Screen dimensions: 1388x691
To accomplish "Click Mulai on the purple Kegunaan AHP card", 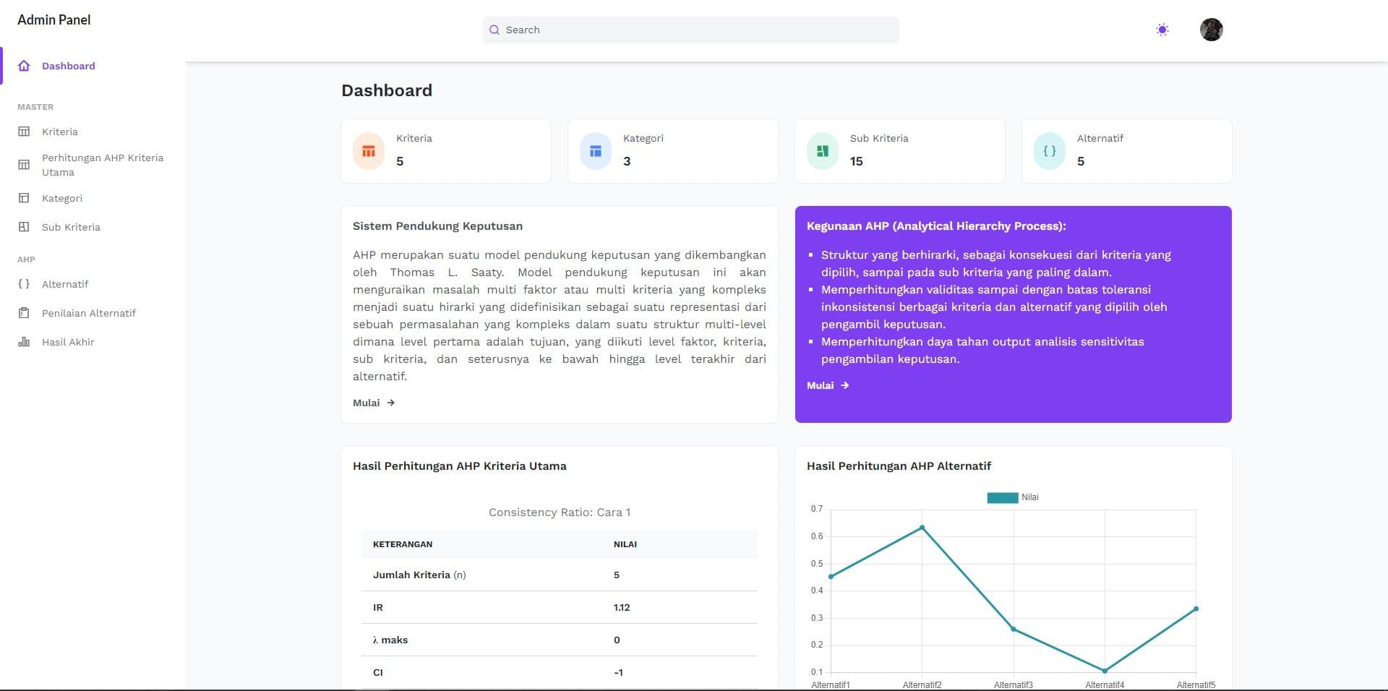I will (828, 385).
